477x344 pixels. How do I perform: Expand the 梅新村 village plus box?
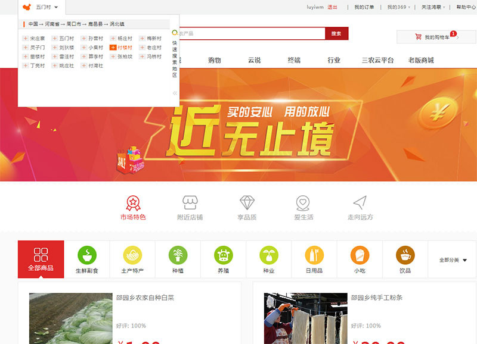(143, 38)
